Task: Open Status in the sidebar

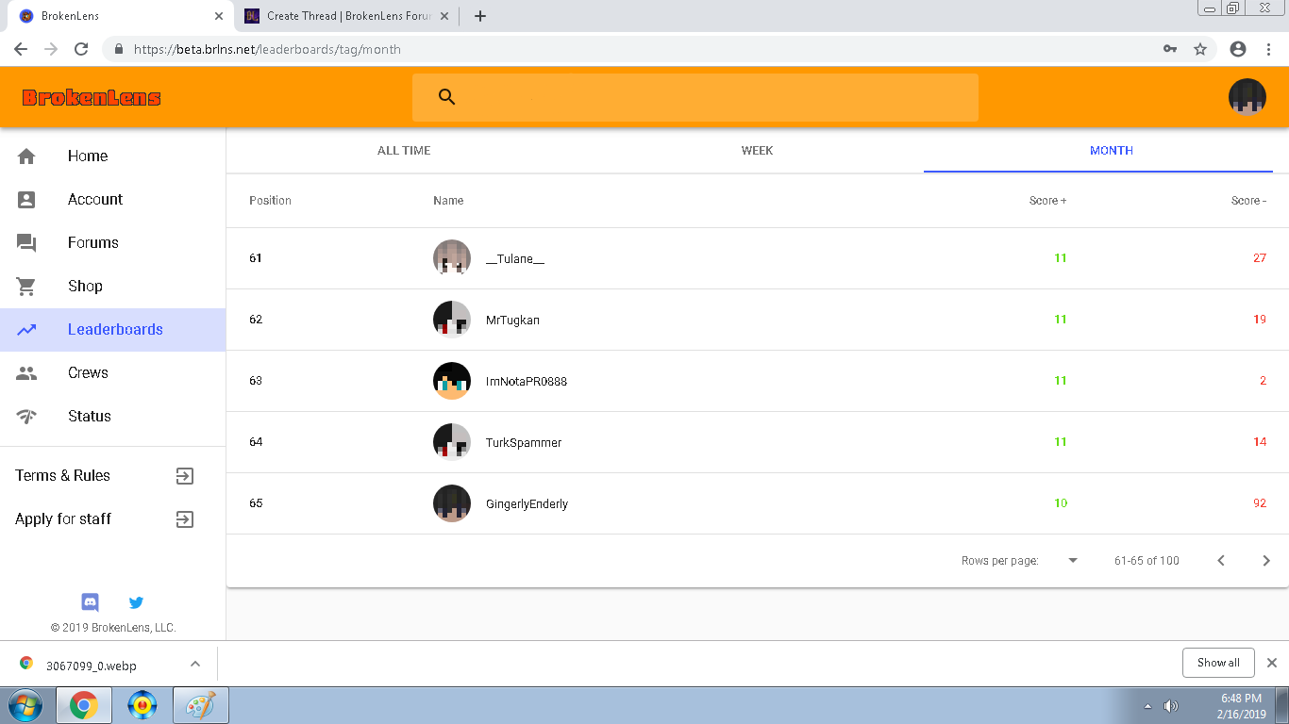Action: pos(113,417)
